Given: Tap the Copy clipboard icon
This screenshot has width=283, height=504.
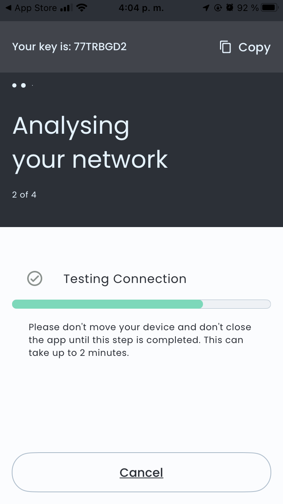Looking at the screenshot, I should [225, 47].
